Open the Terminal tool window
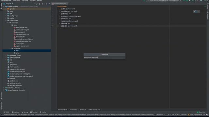Screen dimensions: 209x117 click(x=34, y=112)
